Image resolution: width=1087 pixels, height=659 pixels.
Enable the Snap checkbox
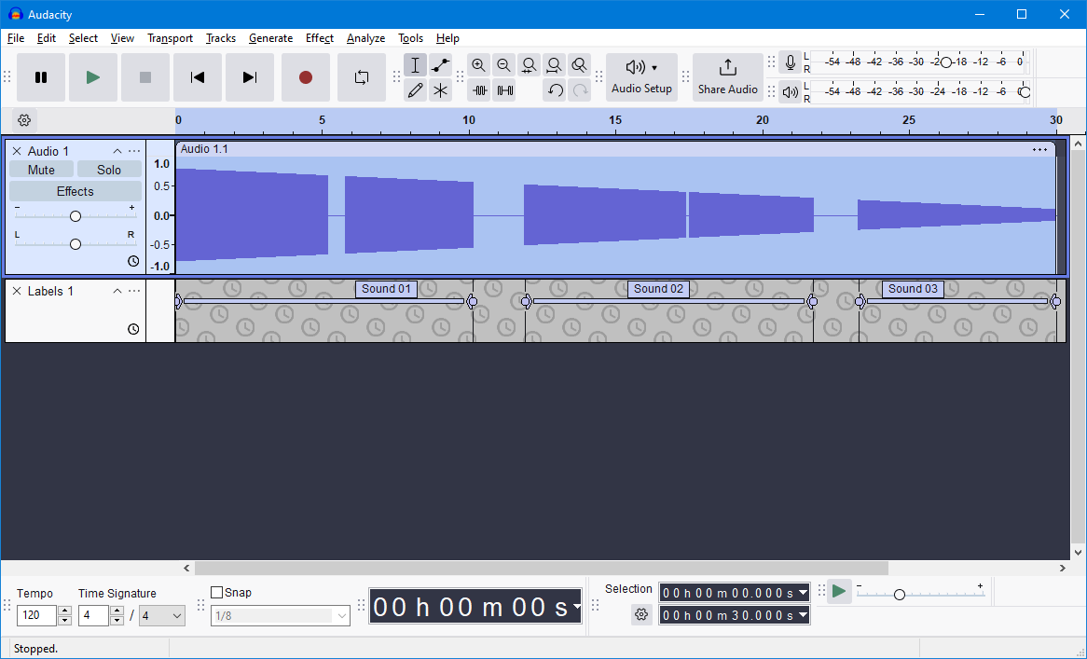coord(217,593)
